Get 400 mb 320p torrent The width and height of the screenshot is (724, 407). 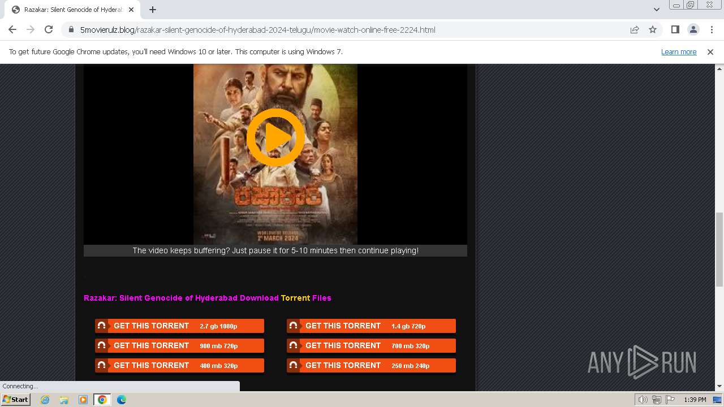coord(180,365)
